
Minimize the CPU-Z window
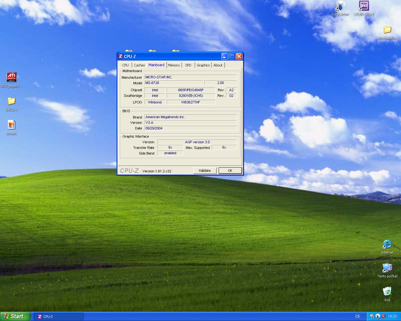pos(225,56)
